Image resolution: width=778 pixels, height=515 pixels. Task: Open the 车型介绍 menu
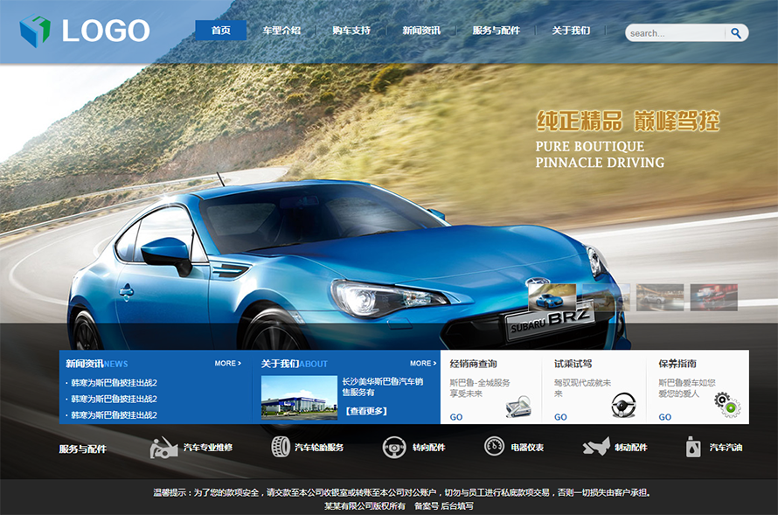(281, 31)
